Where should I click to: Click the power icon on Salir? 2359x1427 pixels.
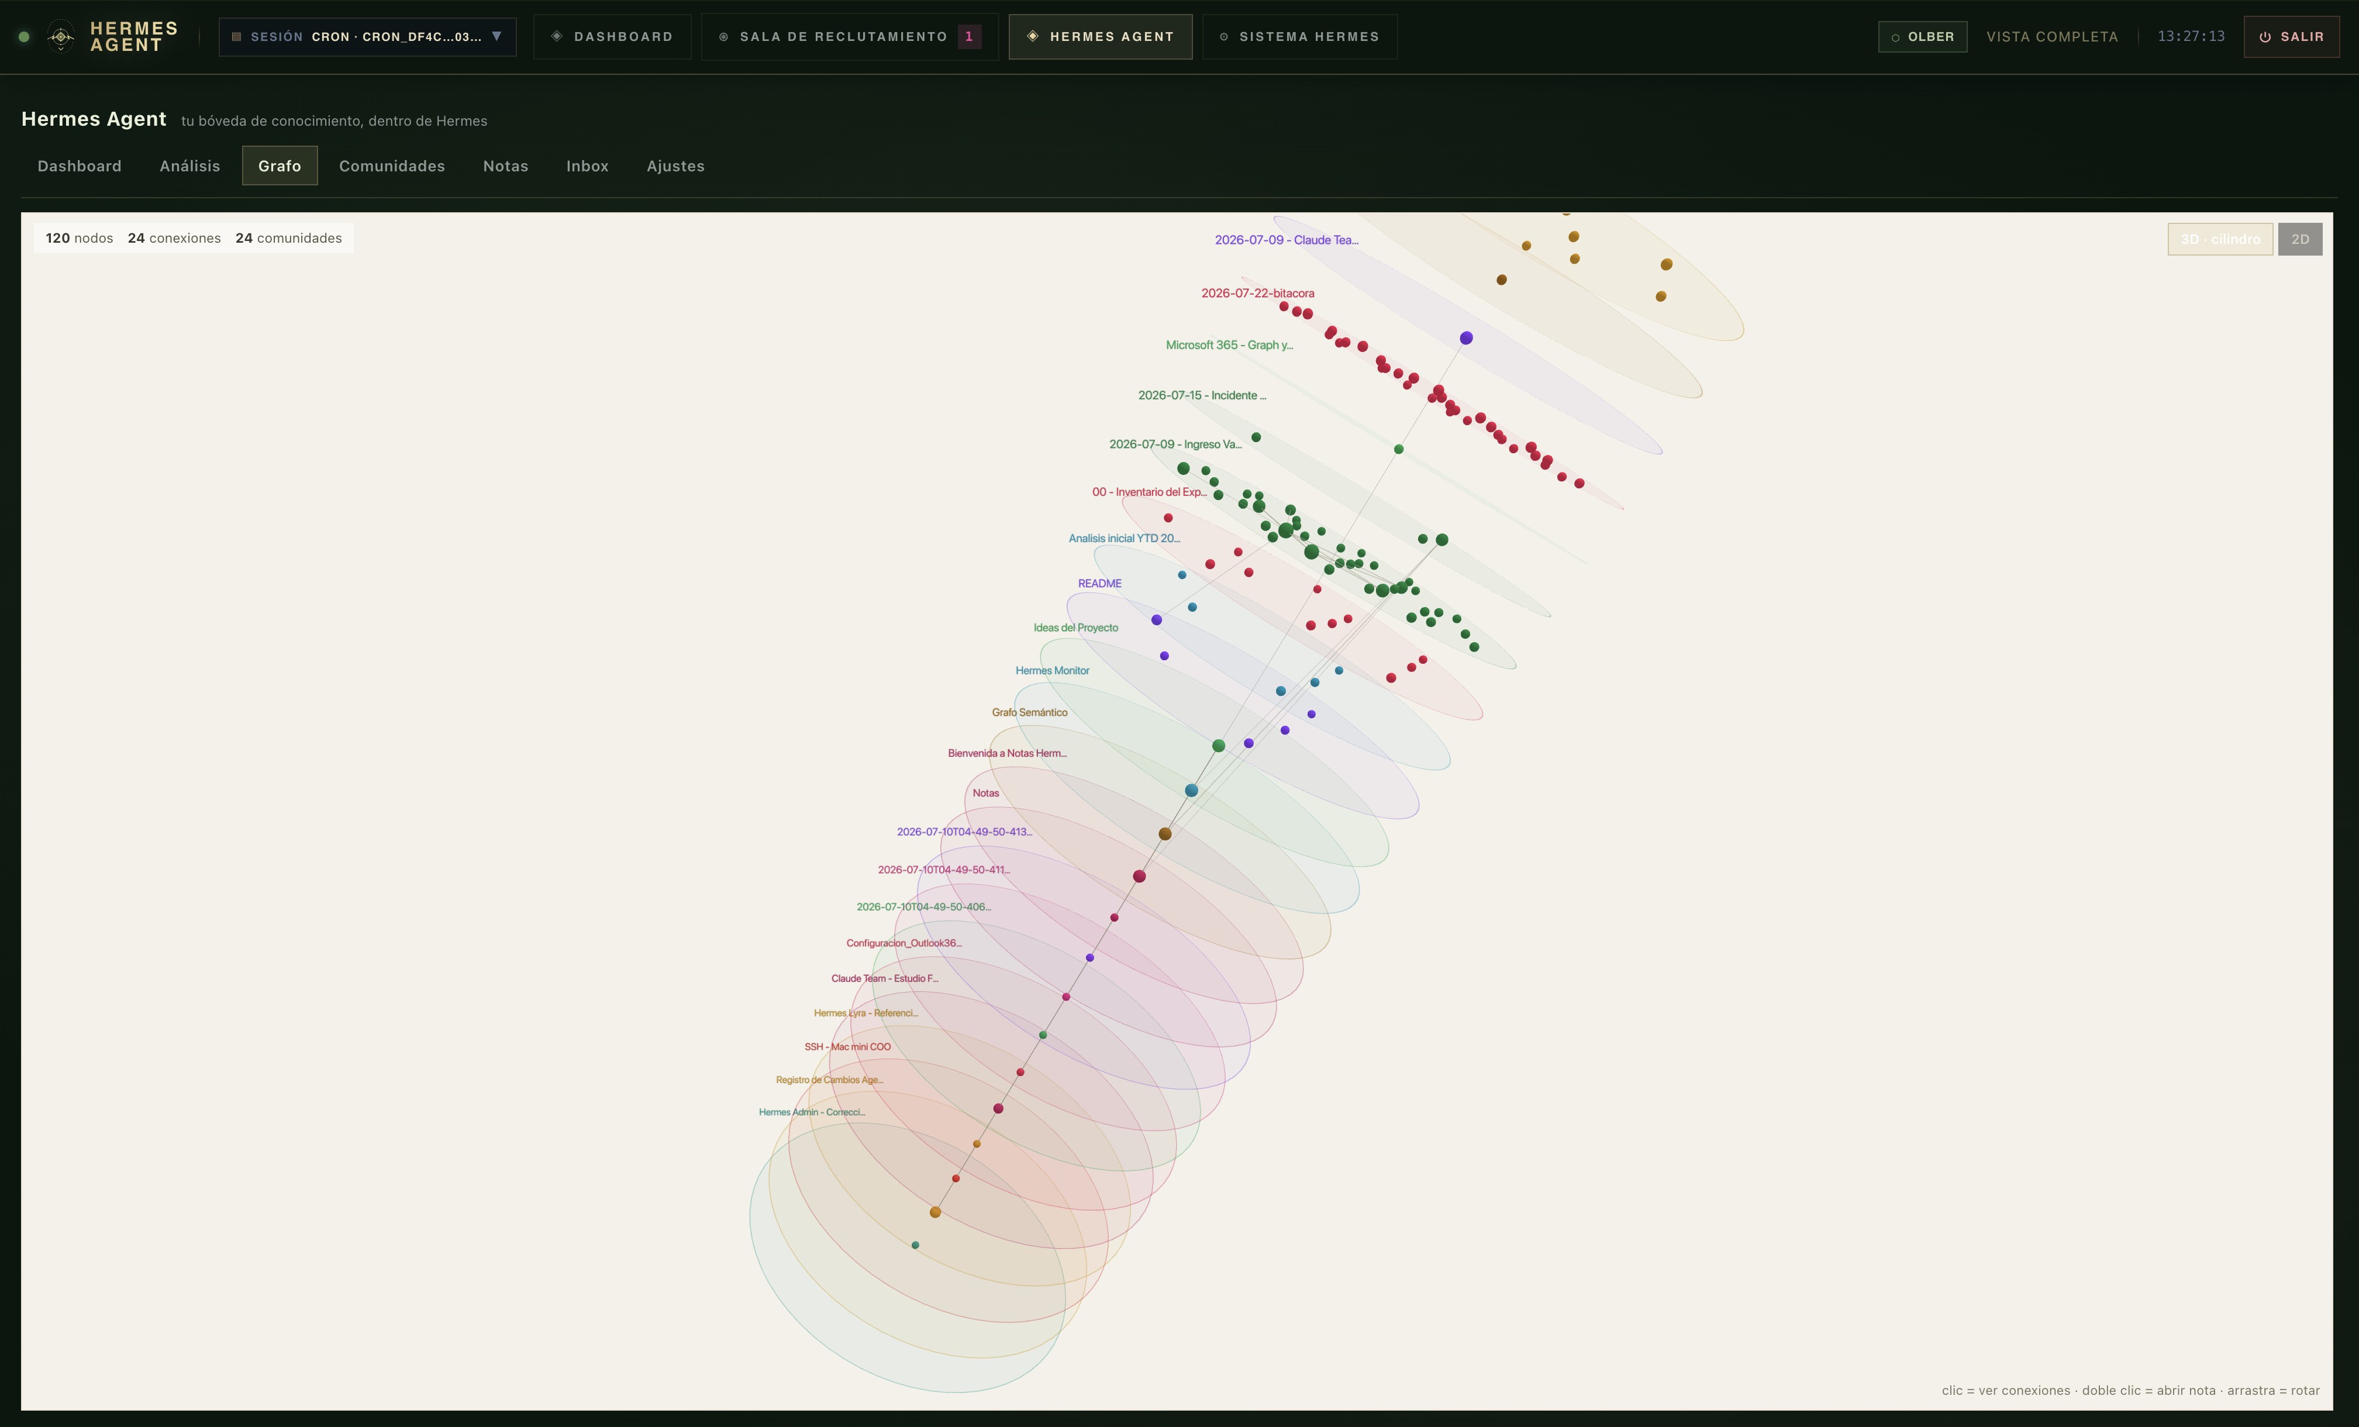point(2265,36)
